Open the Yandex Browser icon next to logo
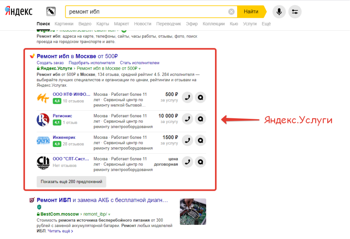This screenshot has width=350, height=239. (51, 11)
